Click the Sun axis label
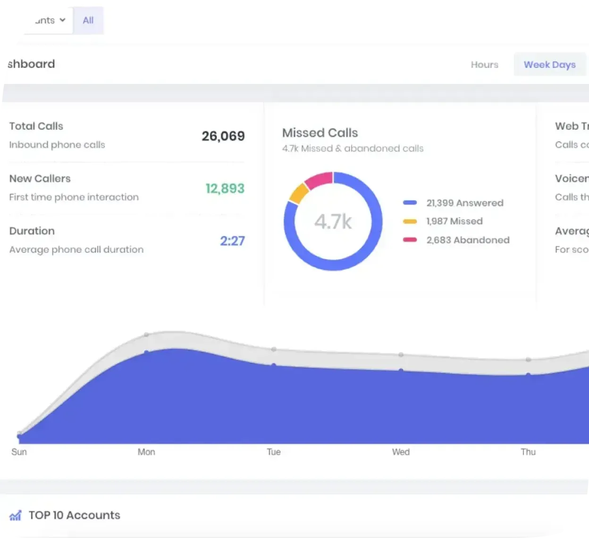Screen dimensions: 589x538 [19, 452]
